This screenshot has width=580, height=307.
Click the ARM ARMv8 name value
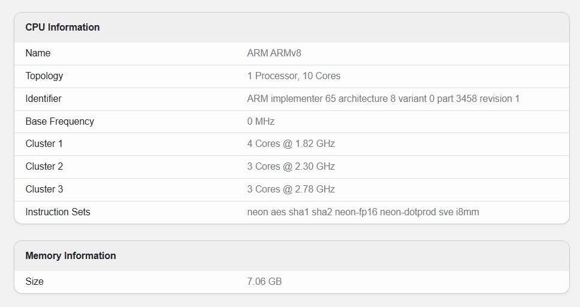[274, 53]
